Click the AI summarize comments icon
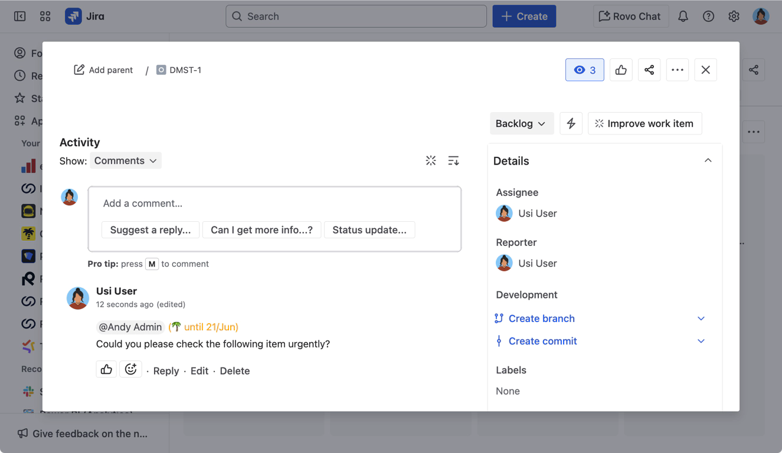The height and width of the screenshot is (453, 782). [431, 161]
